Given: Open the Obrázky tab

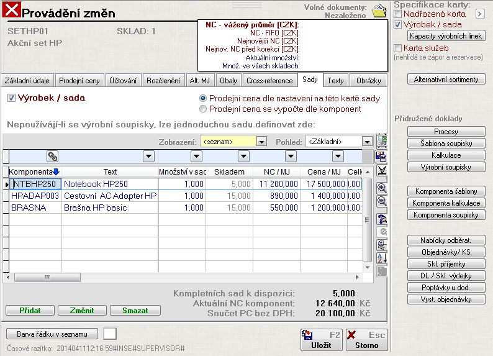Looking at the screenshot, I should coord(368,81).
